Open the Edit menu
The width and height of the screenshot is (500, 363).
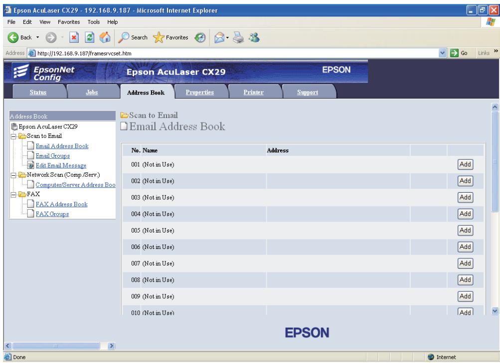(x=27, y=22)
